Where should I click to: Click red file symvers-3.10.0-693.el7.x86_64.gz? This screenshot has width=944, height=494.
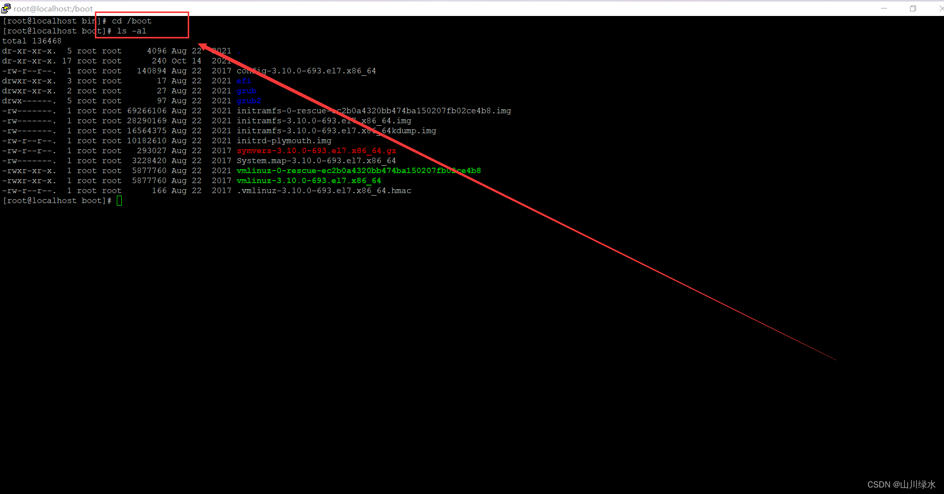(316, 151)
